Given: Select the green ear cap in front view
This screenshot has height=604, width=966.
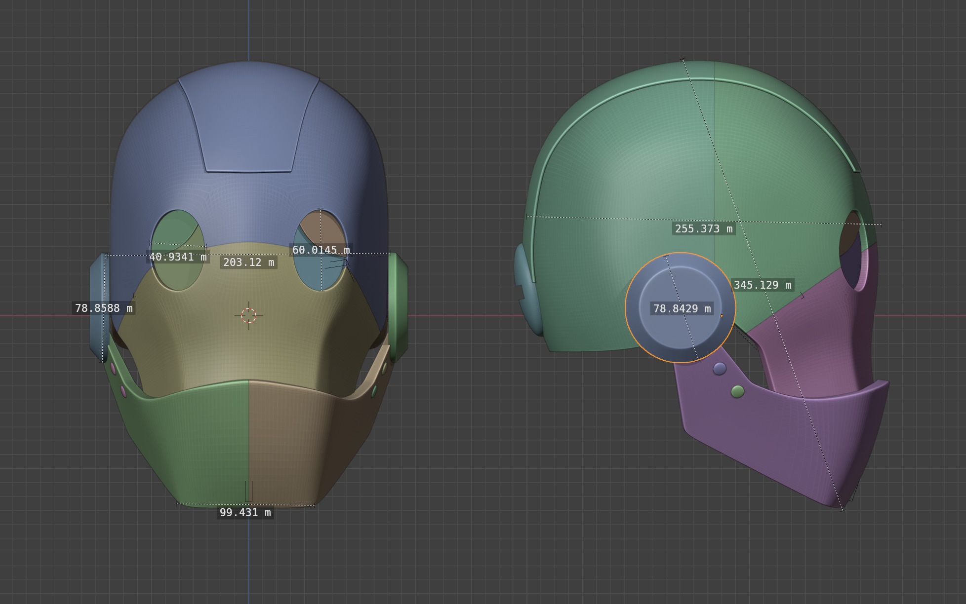Looking at the screenshot, I should tap(398, 308).
